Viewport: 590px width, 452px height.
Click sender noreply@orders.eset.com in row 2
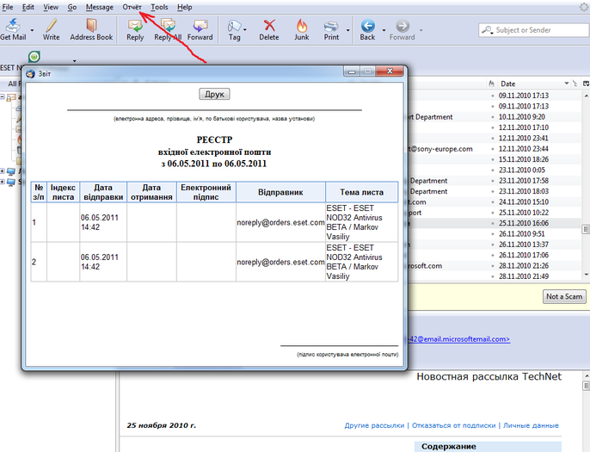[280, 262]
